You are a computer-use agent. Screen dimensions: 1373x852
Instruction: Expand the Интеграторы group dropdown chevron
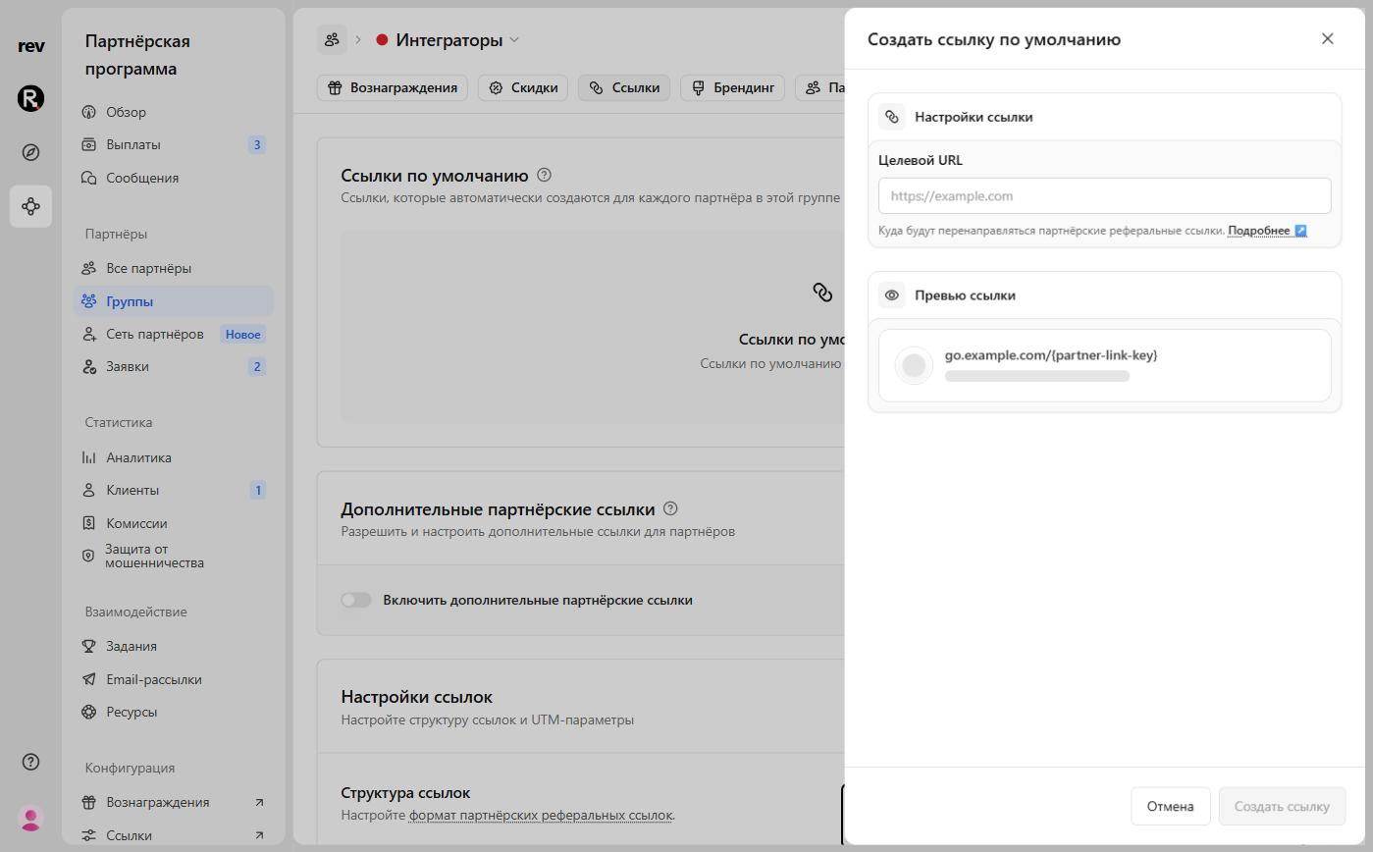pyautogui.click(x=514, y=40)
